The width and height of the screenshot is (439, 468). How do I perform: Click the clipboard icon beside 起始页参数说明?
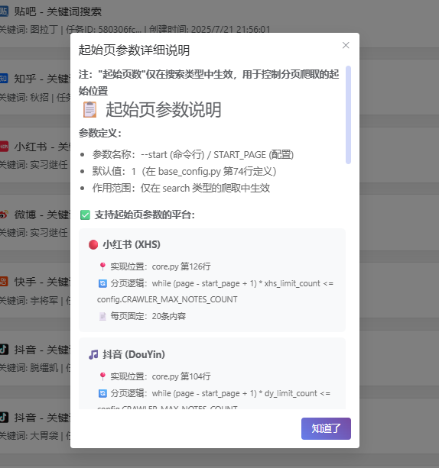pyautogui.click(x=89, y=109)
